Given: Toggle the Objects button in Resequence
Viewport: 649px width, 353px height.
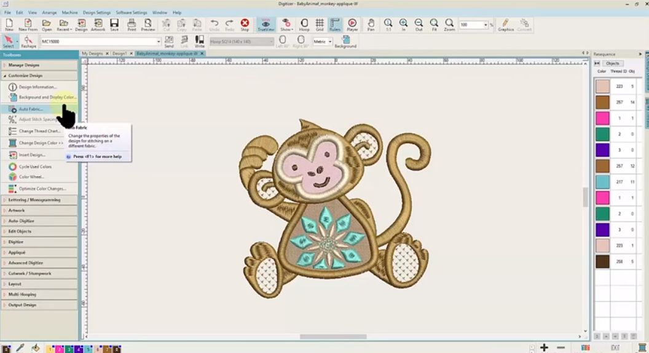Looking at the screenshot, I should [x=612, y=63].
